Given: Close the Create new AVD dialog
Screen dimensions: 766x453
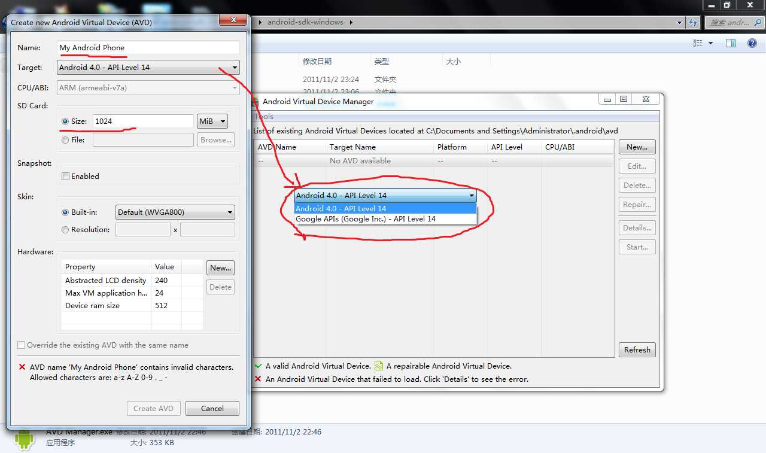Looking at the screenshot, I should pyautogui.click(x=234, y=20).
